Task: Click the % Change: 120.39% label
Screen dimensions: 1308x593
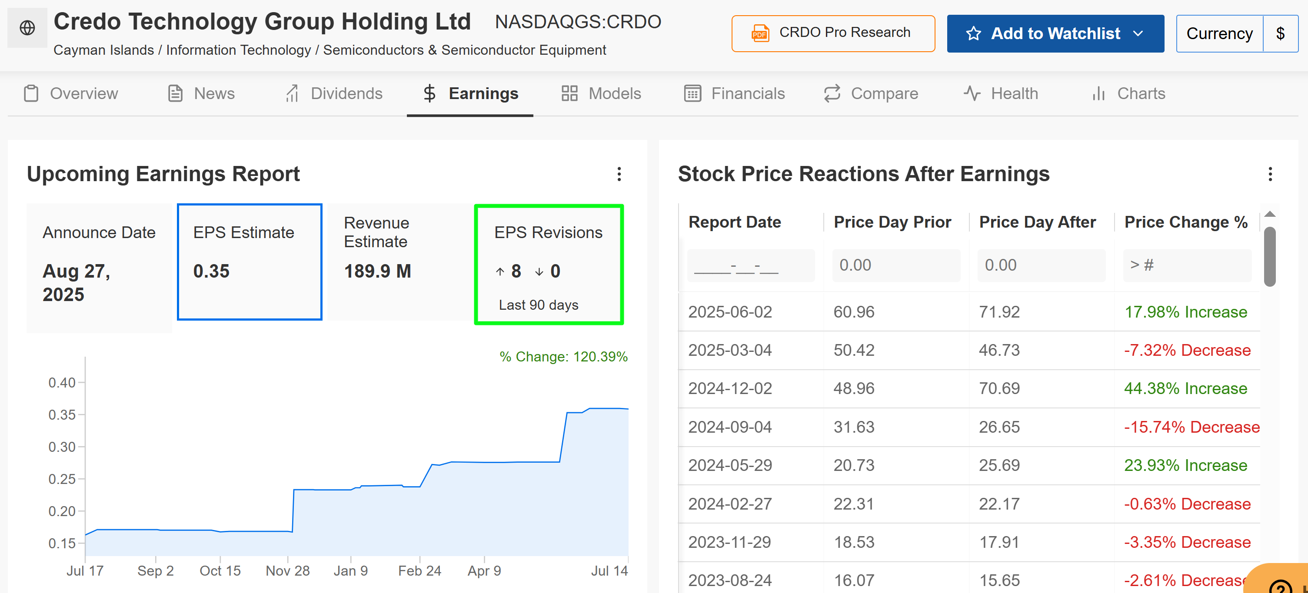Action: 564,357
